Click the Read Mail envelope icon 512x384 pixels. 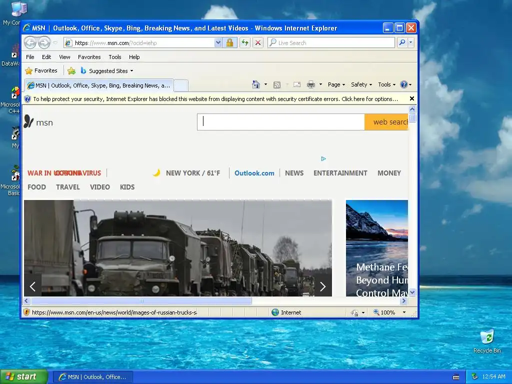tap(297, 84)
